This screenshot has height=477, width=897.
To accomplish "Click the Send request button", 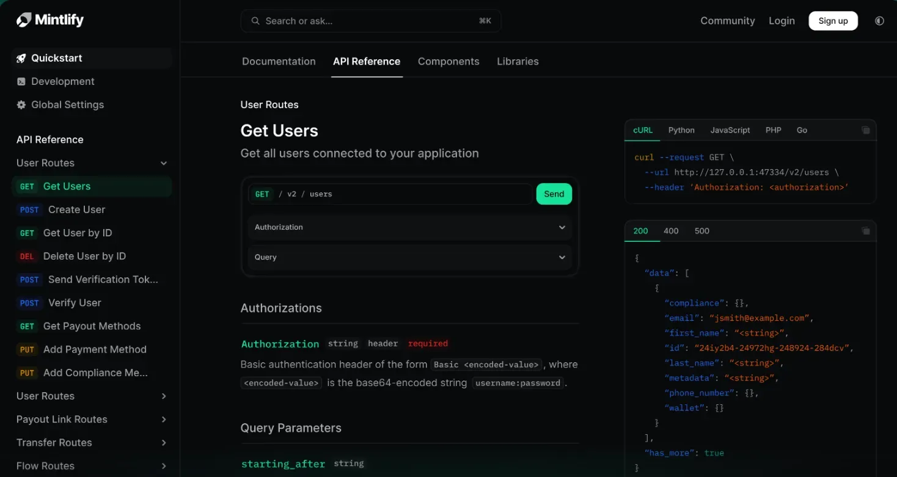I will [x=554, y=194].
